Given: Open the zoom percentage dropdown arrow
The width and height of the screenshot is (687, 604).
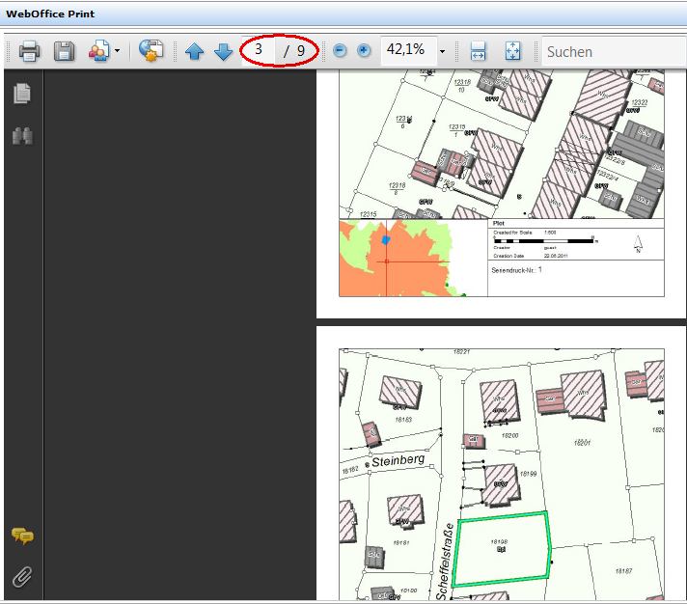Looking at the screenshot, I should click(x=442, y=51).
